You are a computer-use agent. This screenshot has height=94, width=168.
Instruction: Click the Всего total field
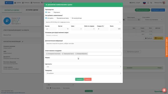[116, 29]
